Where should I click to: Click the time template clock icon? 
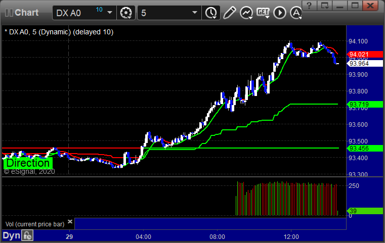coord(209,13)
